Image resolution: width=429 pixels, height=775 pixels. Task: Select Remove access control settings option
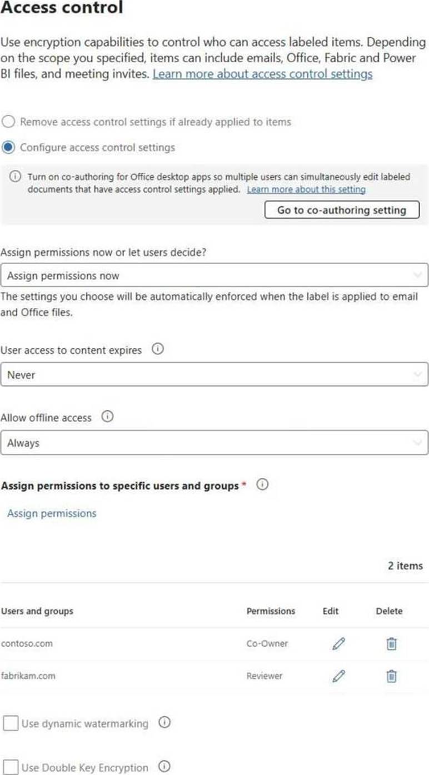pos(9,122)
